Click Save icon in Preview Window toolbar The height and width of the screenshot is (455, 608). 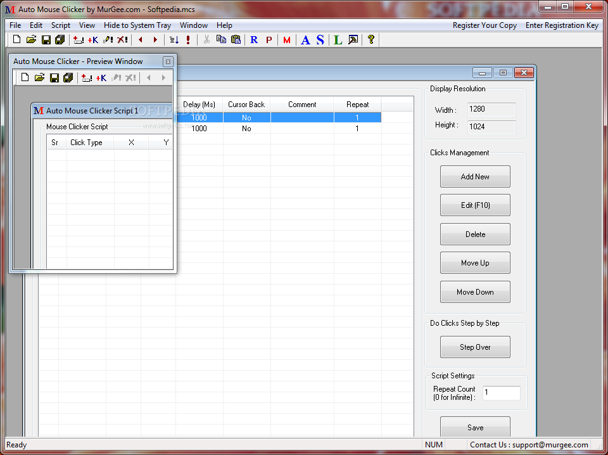pos(54,77)
